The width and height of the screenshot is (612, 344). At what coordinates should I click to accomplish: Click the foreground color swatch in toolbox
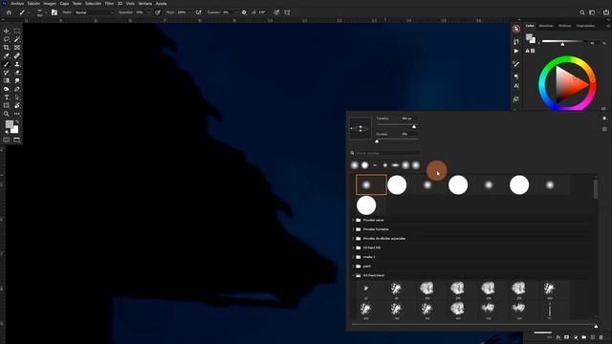coord(10,124)
